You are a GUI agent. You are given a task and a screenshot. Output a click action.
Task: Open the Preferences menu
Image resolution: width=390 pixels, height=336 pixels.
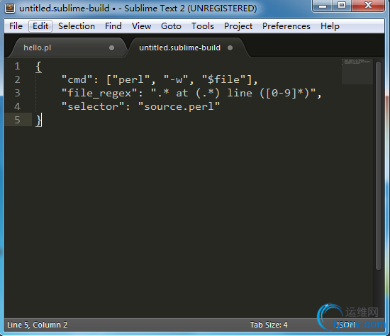pos(286,26)
